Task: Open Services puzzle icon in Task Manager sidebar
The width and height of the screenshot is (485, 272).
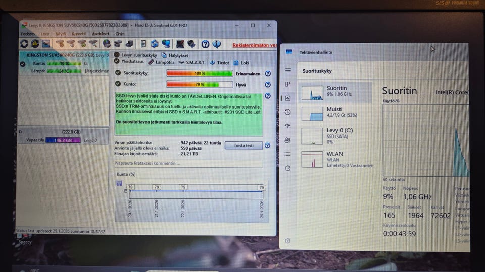Action: 288,168
